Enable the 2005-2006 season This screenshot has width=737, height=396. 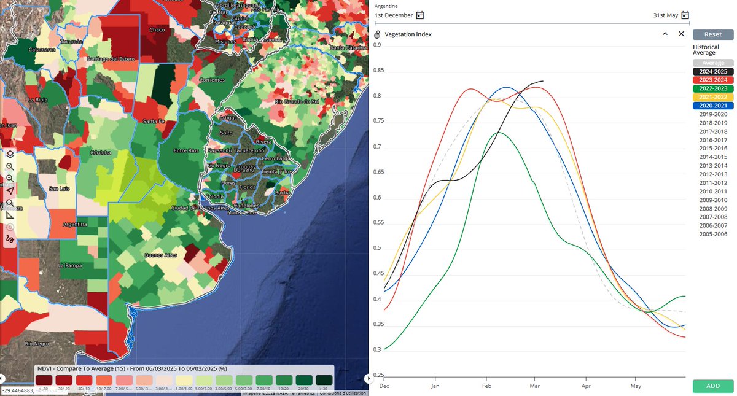(x=713, y=235)
